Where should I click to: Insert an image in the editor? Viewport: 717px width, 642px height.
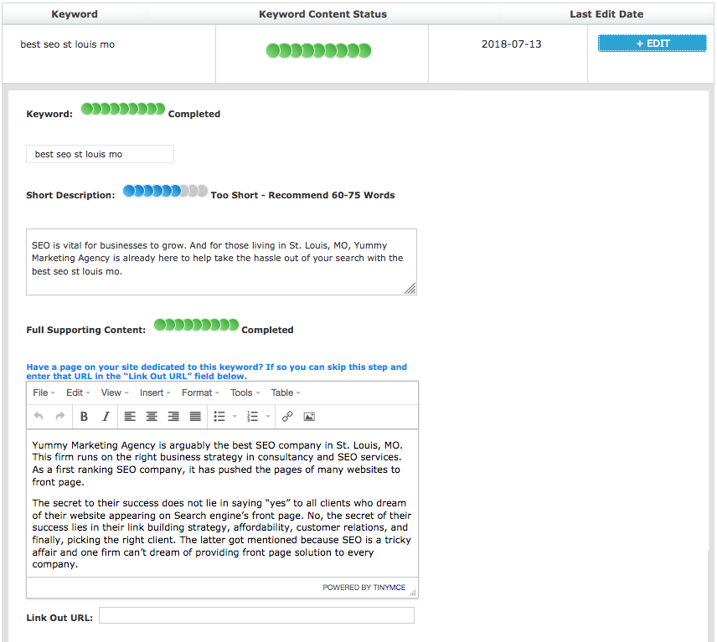[x=309, y=416]
